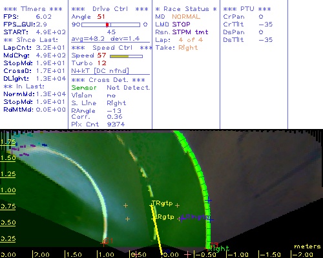Click the Take Right value
The image size is (323, 258).
click(188, 48)
